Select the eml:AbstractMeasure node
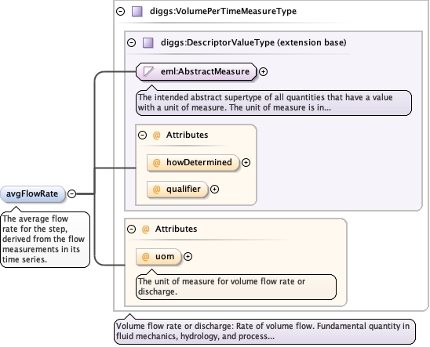Viewport: 430px width, 347px height. tap(196, 72)
